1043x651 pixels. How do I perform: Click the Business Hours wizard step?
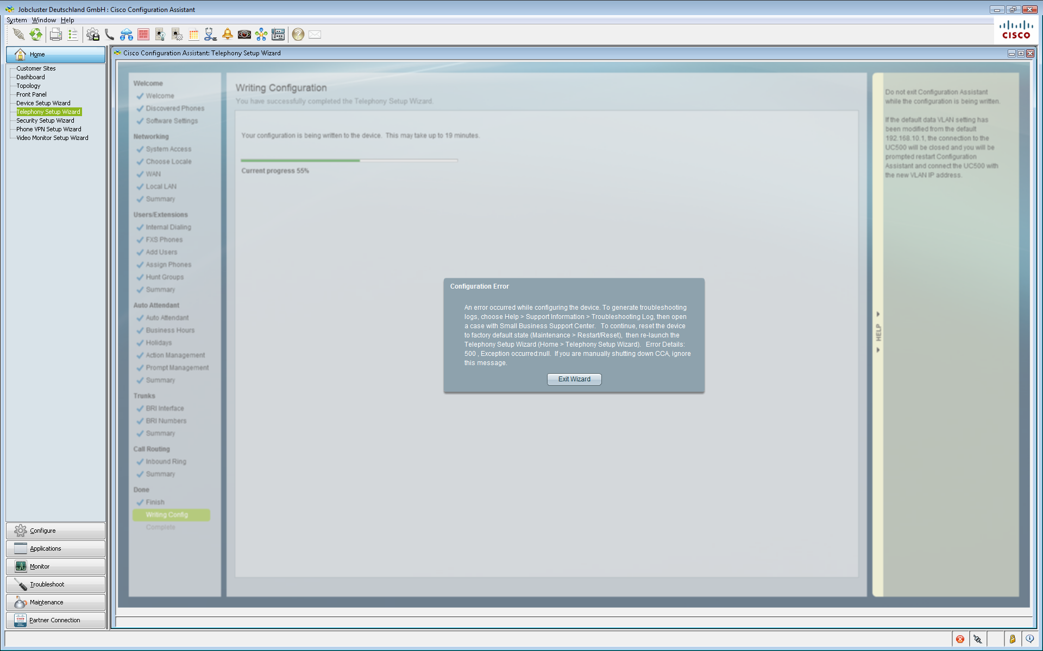tap(170, 330)
